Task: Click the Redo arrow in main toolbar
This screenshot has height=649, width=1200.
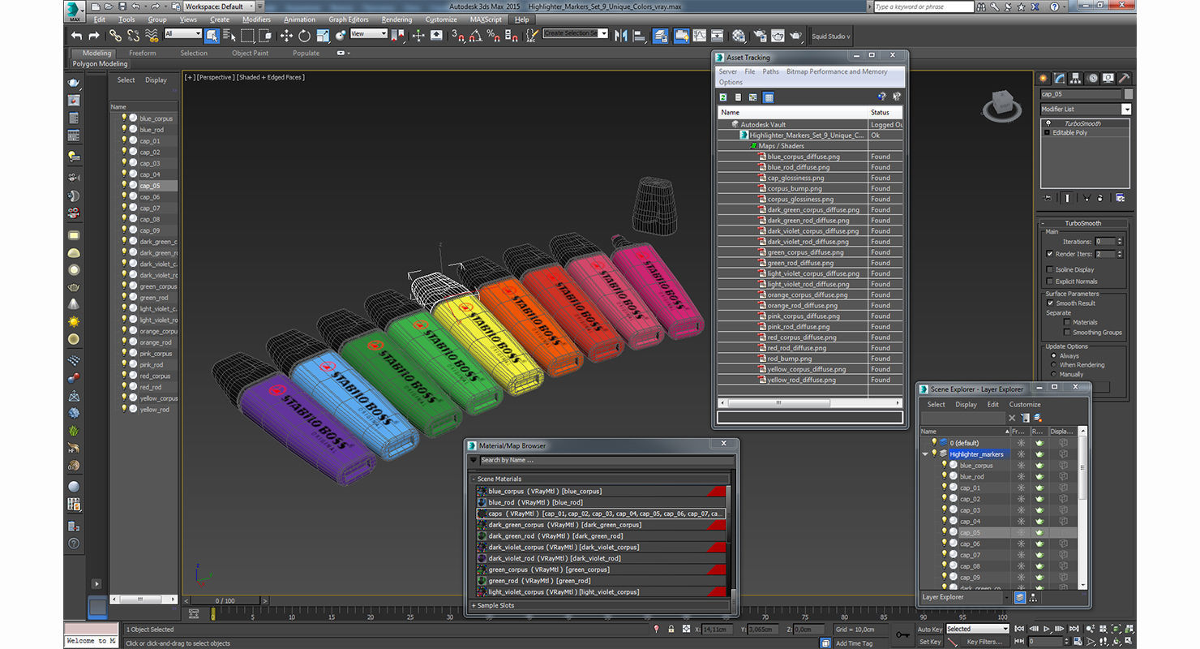Action: click(93, 36)
